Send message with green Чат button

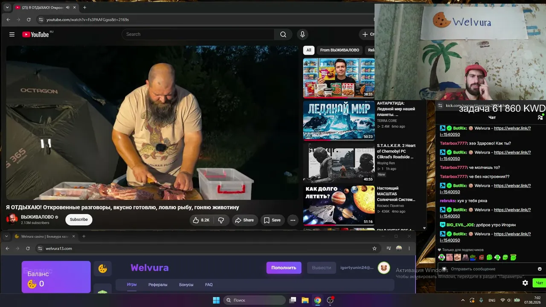point(540,283)
